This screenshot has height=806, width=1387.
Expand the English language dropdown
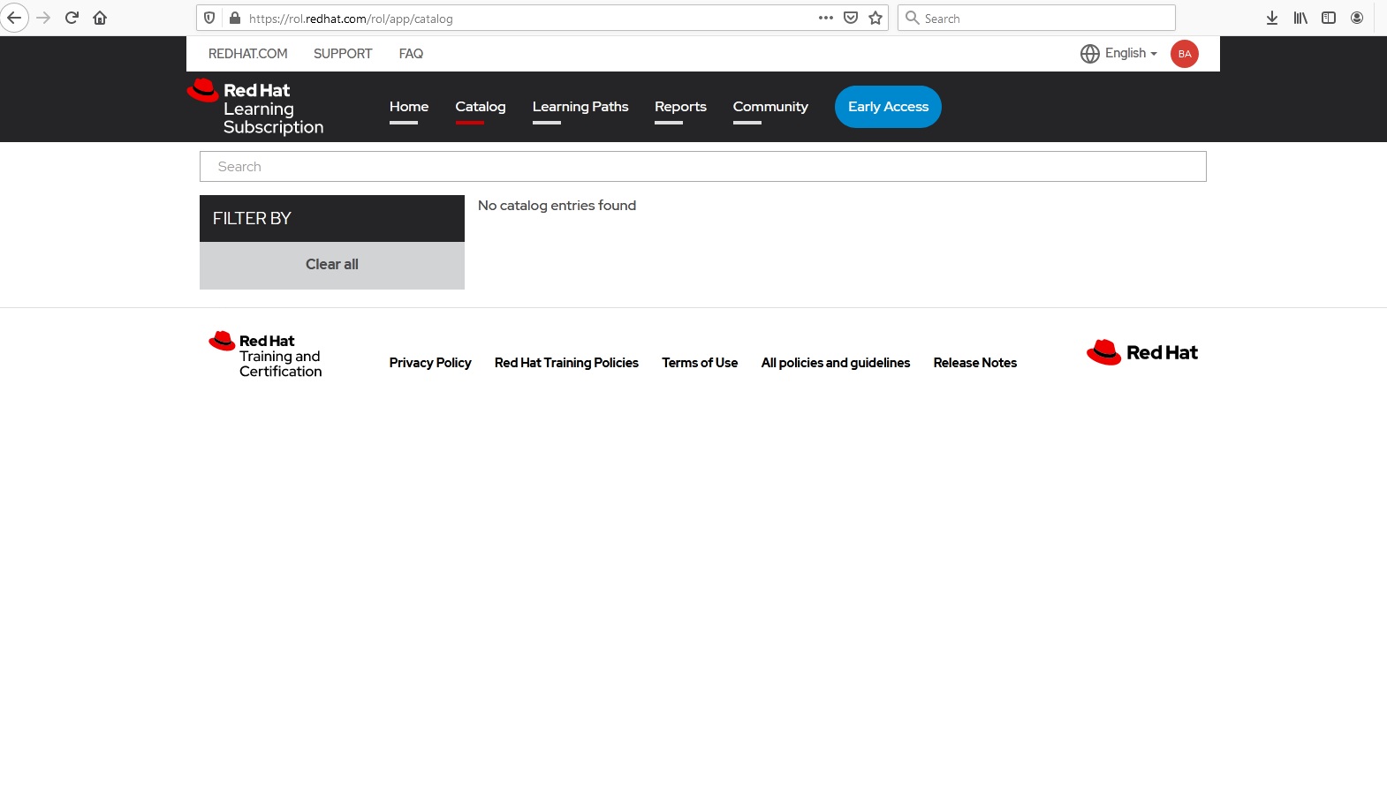point(1118,54)
